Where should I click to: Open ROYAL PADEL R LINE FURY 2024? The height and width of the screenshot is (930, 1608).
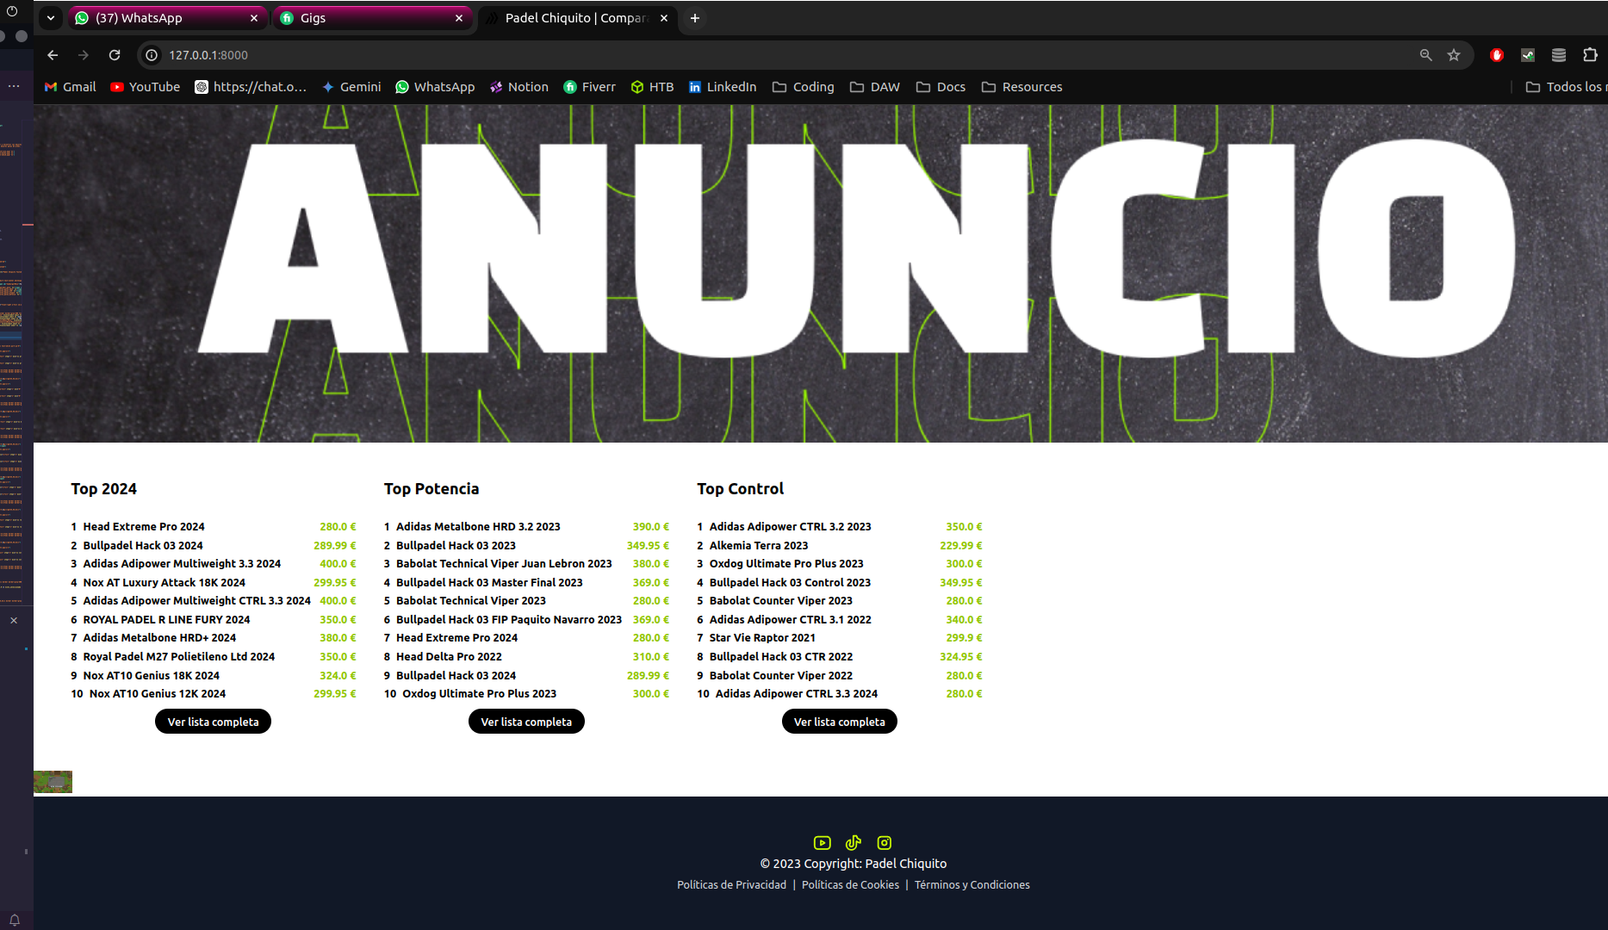(166, 620)
